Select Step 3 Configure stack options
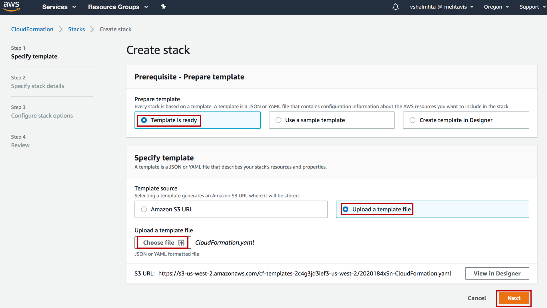547x308 pixels. click(42, 112)
